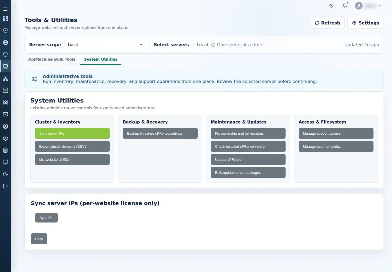Select Bulk update server packages

tap(248, 172)
